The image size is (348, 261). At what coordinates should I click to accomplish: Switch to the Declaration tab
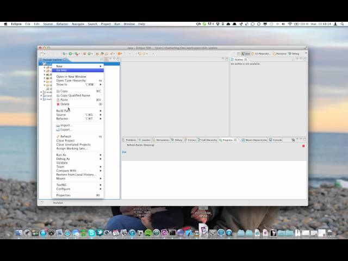pos(161,140)
